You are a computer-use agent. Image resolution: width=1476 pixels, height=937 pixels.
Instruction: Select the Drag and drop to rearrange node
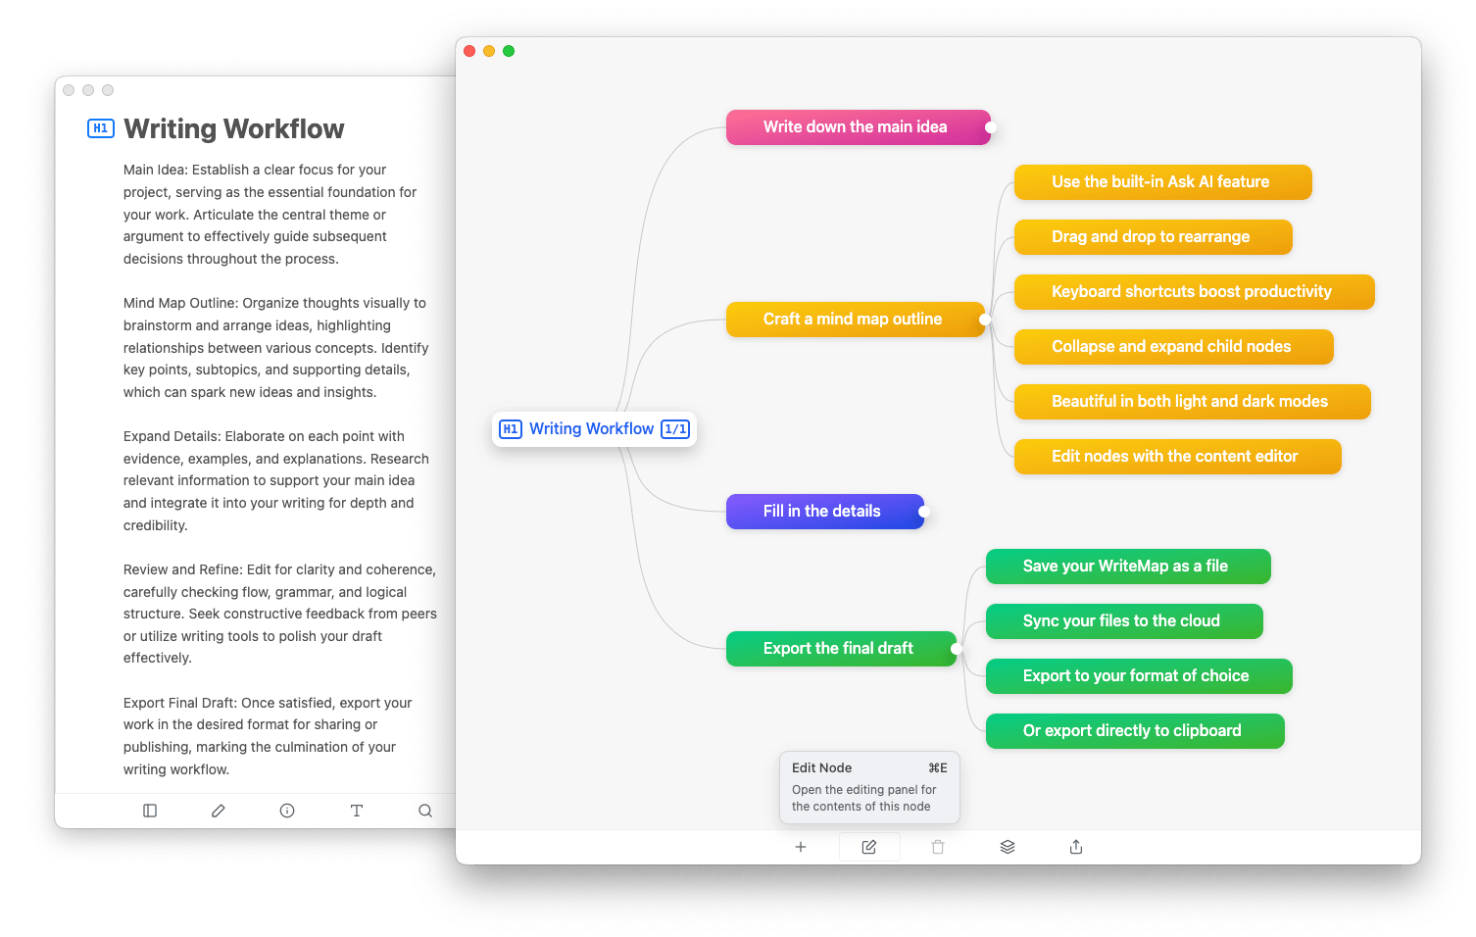[x=1152, y=237]
